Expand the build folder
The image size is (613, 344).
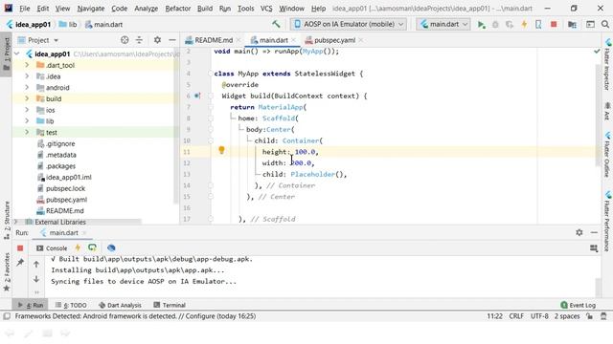click(x=27, y=98)
